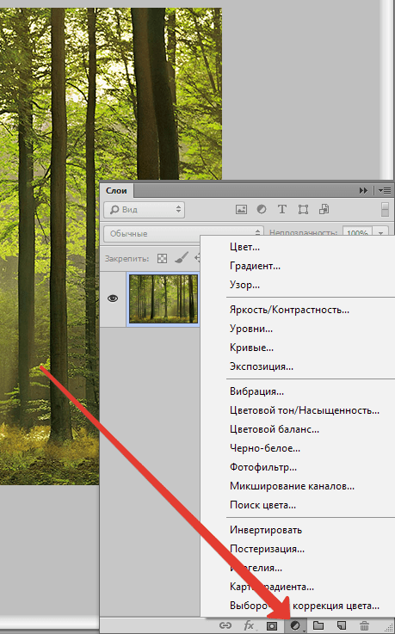Click the pixel layer filter icon
This screenshot has width=395, height=634.
[x=241, y=209]
